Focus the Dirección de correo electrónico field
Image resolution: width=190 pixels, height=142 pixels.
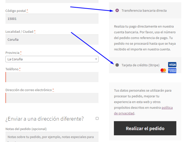52,98
